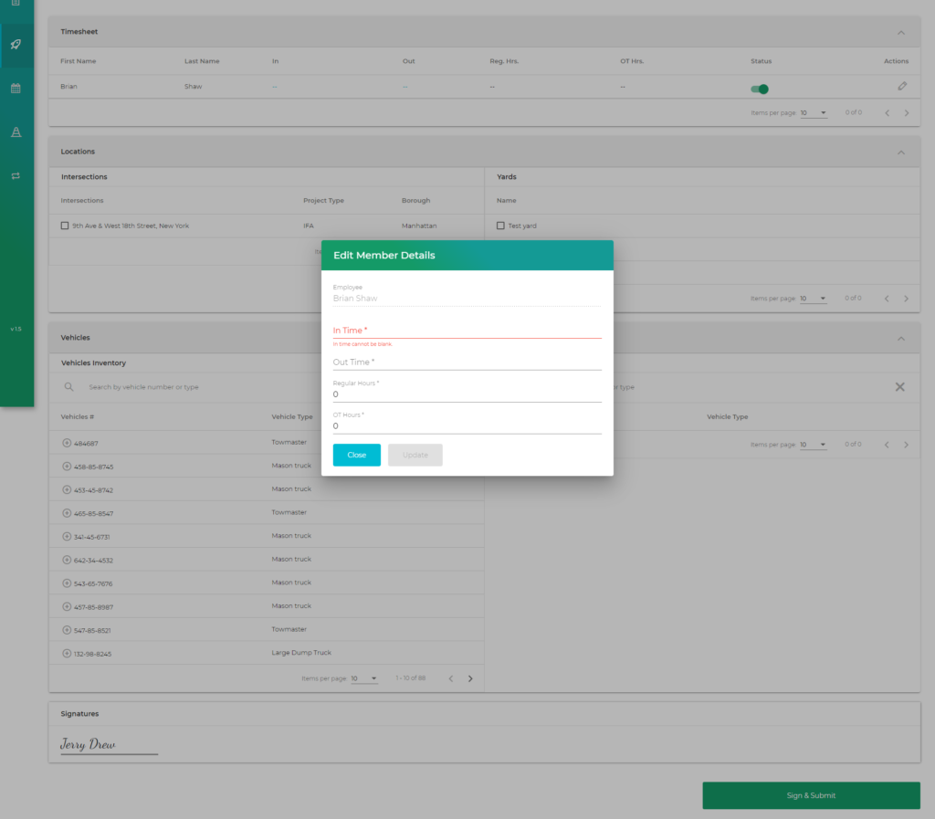Collapse the Timesheet panel
The width and height of the screenshot is (935, 819).
[x=900, y=33]
